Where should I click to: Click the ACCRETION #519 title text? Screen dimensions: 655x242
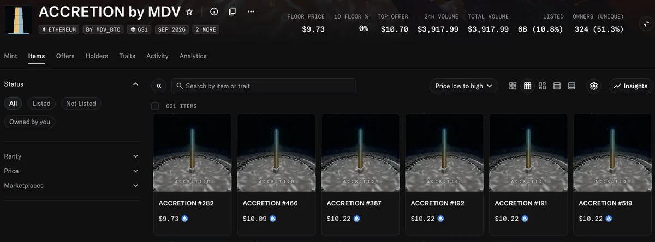click(x=606, y=203)
